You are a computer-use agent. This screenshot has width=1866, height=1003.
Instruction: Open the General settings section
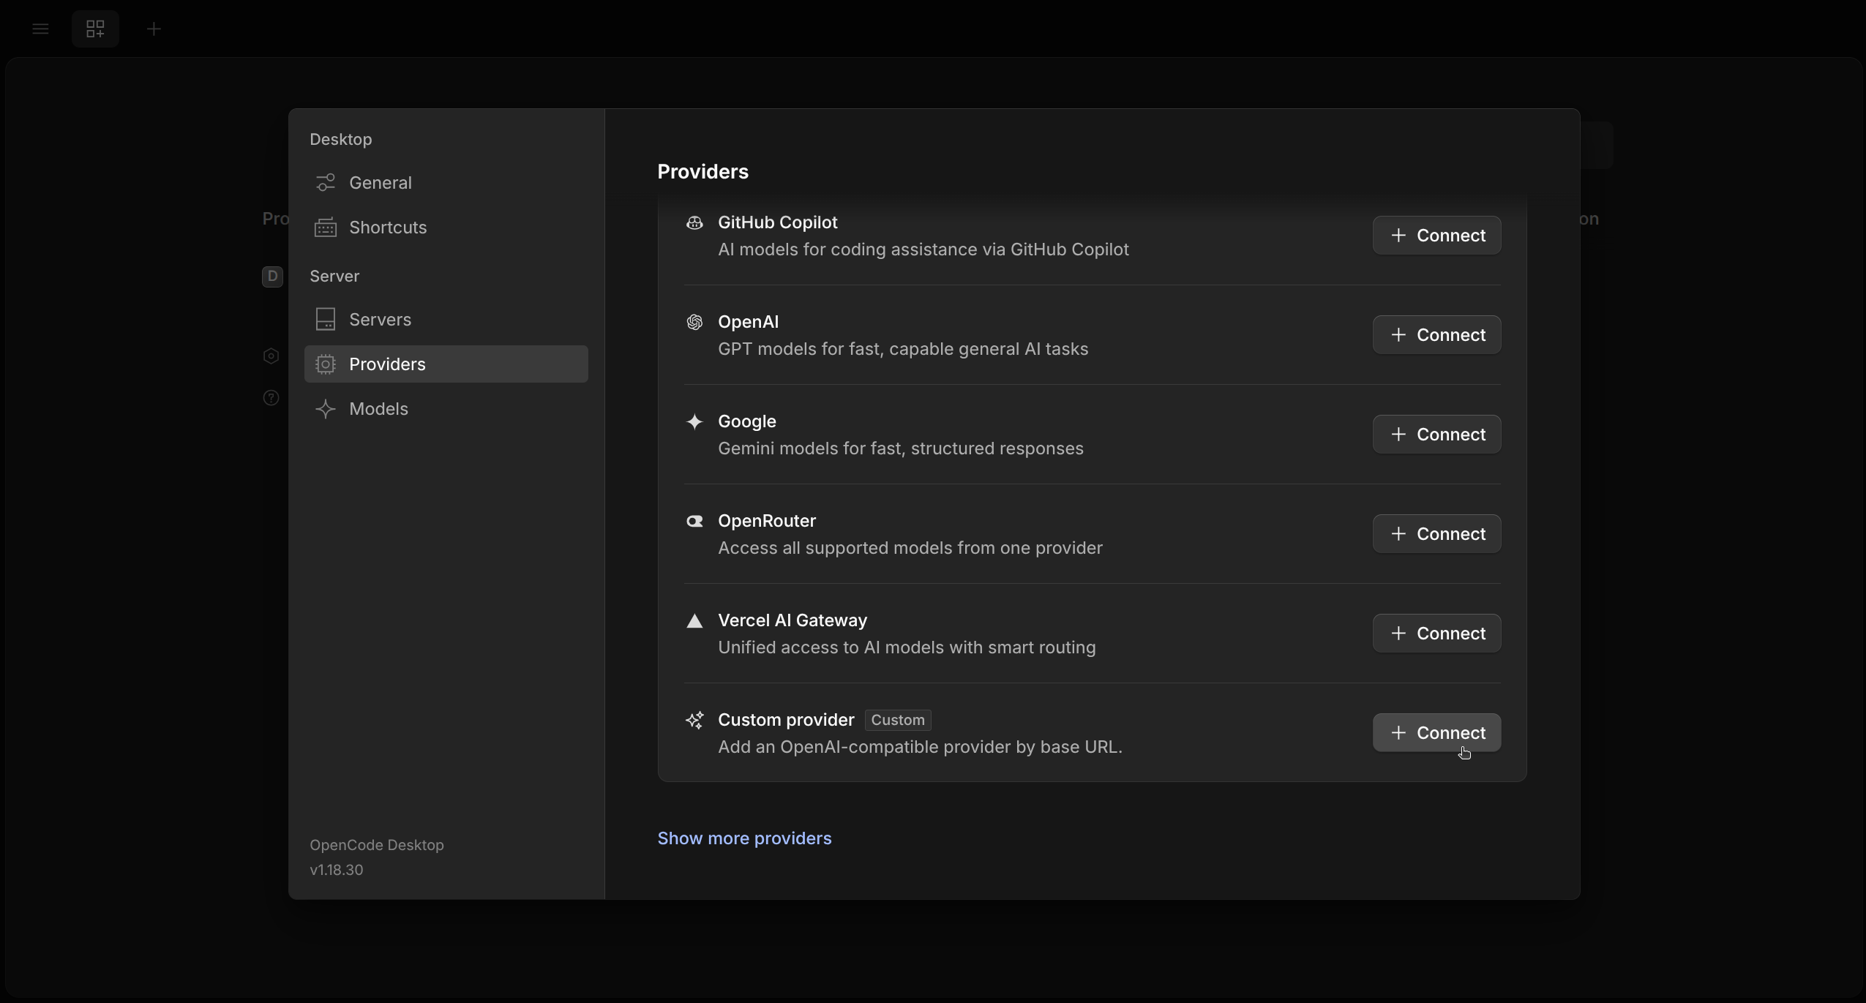coord(446,182)
